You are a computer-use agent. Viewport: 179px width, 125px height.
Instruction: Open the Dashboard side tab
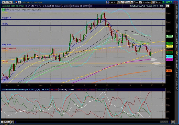tap(177, 64)
